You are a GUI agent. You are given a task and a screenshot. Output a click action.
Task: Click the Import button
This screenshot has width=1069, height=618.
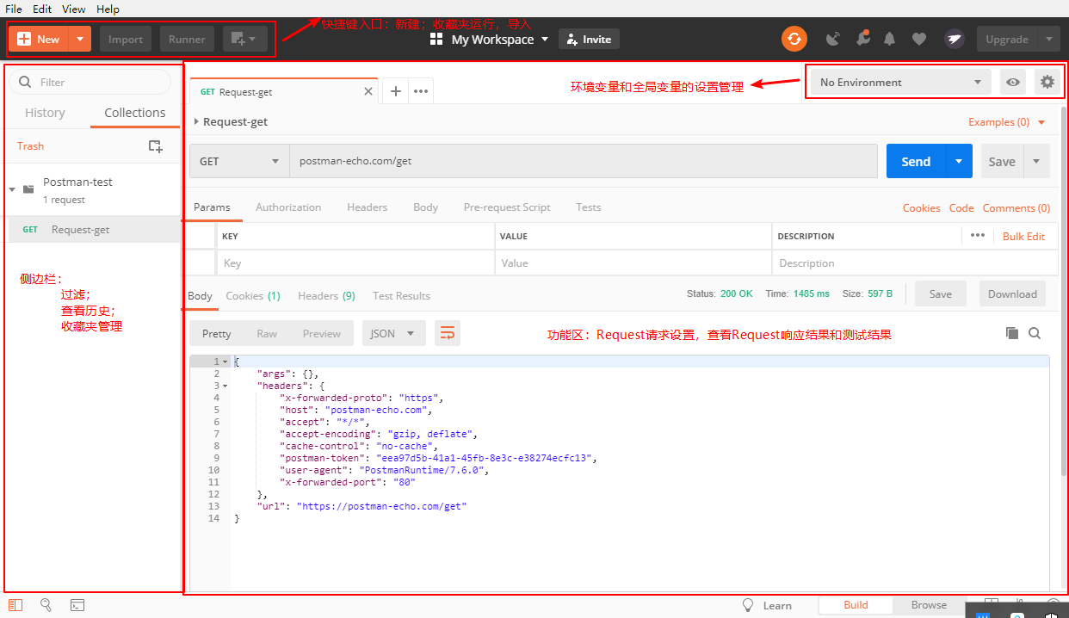[126, 39]
